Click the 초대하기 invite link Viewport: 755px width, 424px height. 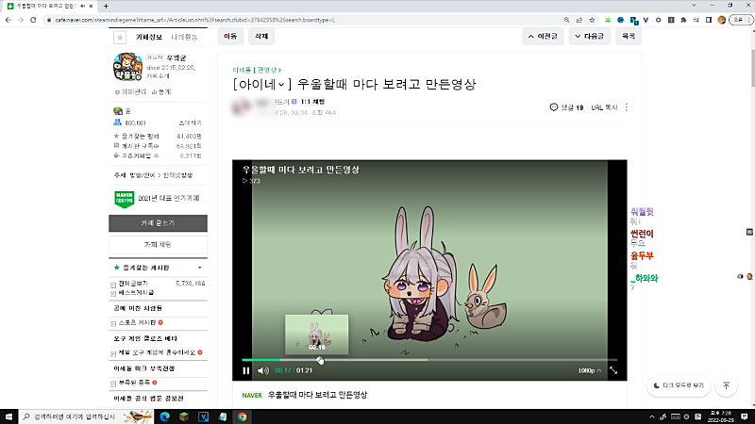click(x=190, y=123)
